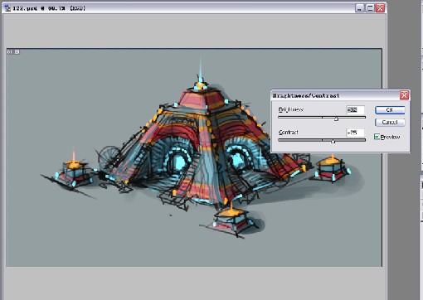Click the 122.psd window title text

(49, 8)
